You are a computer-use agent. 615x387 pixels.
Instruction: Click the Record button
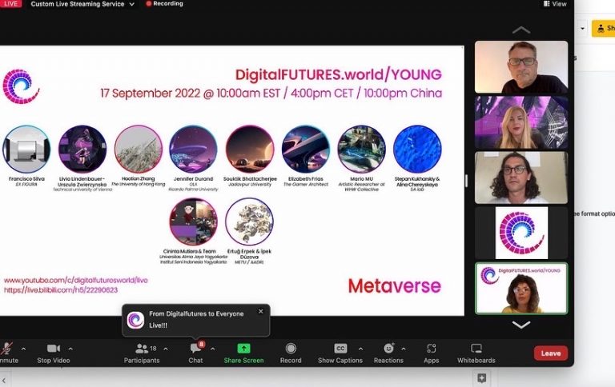[x=291, y=353]
